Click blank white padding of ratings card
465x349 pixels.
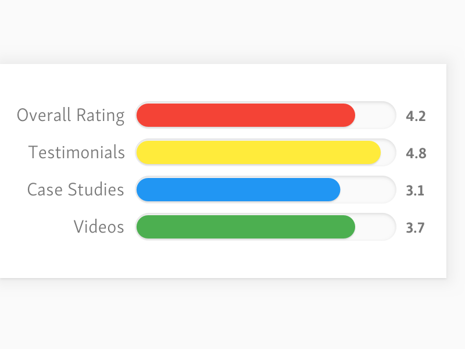coord(233,259)
